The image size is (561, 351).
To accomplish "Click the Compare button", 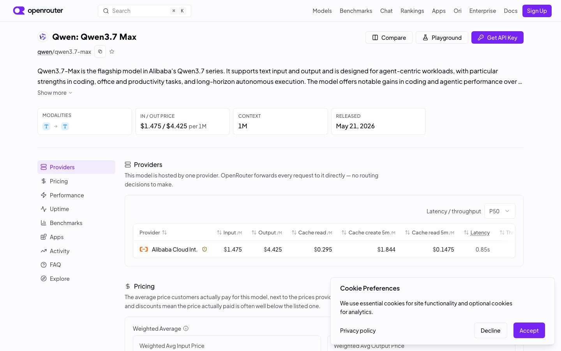I will click(389, 37).
